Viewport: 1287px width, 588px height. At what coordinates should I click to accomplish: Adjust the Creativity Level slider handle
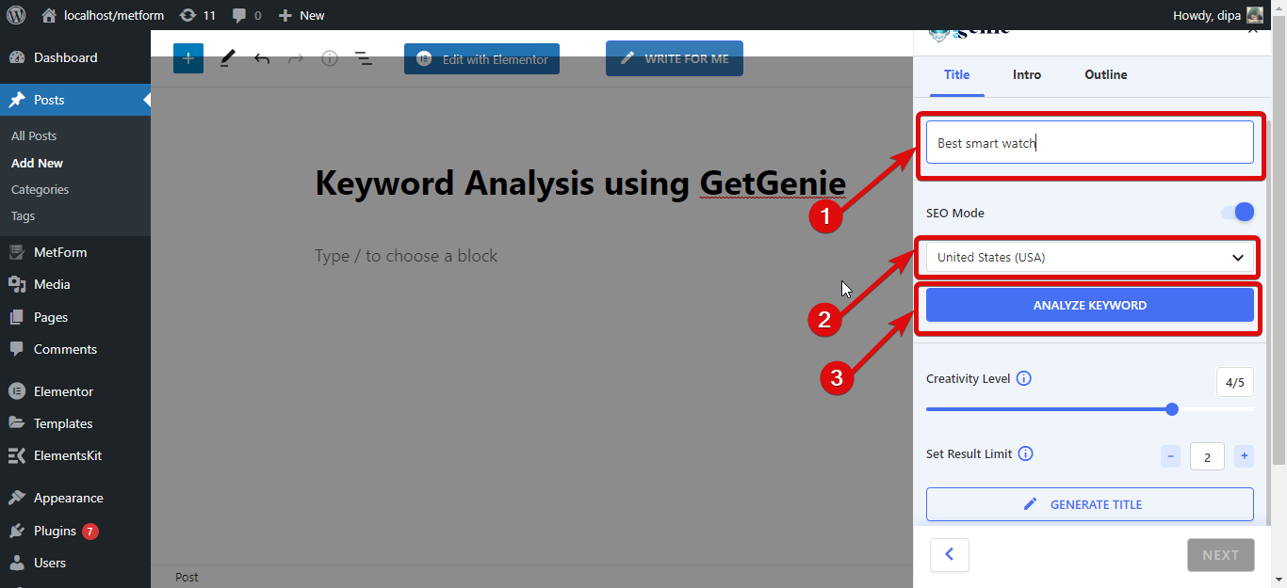[1172, 409]
